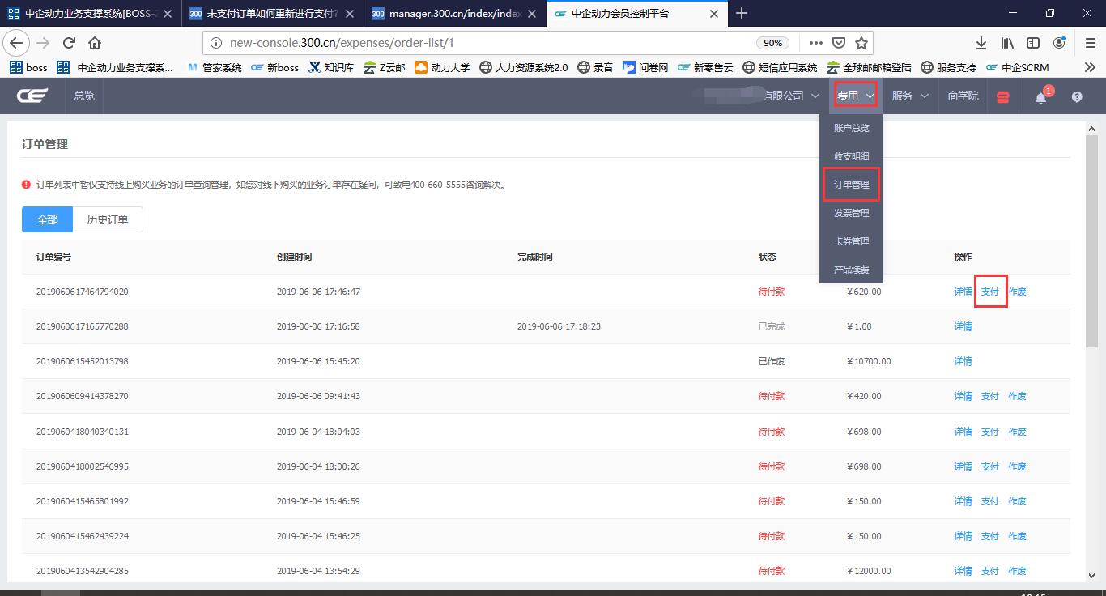Screen dimensions: 1106x596
Task: Click the browser home icon
Action: tap(95, 43)
